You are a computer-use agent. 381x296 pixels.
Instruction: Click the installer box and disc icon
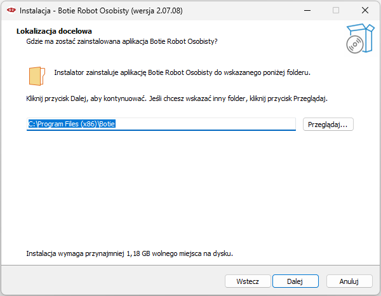coord(360,38)
